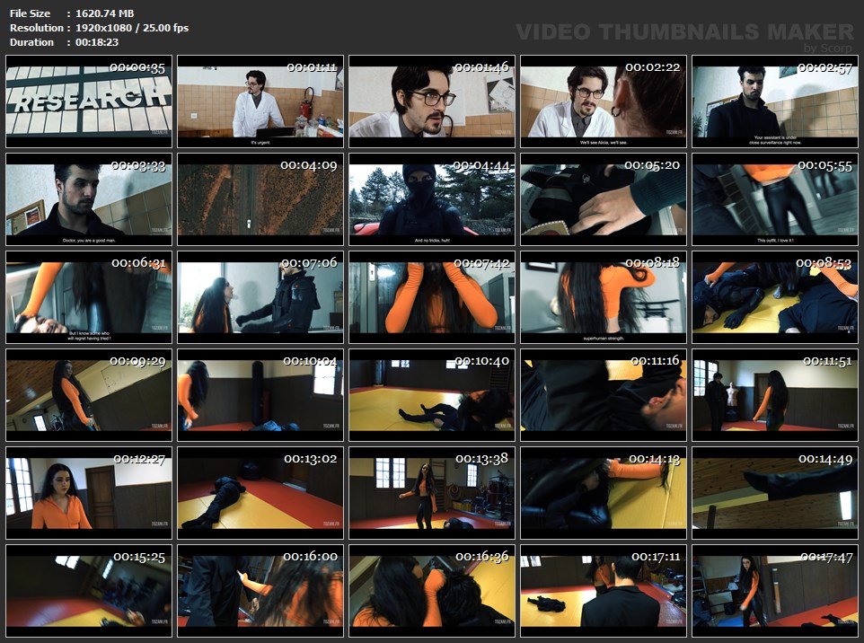
Task: Click the frame timestamped 00:01:46
Action: tap(432, 101)
